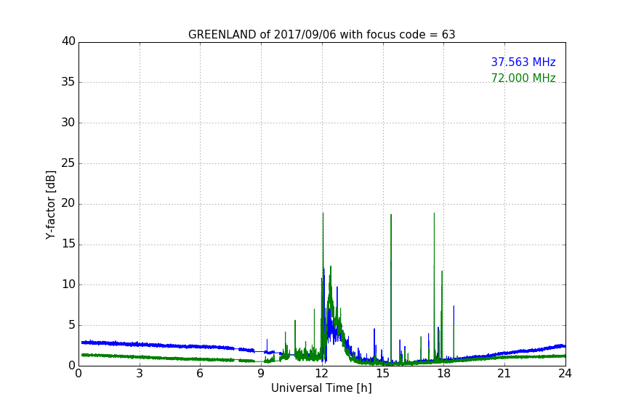Click x-axis tick label 9

tap(261, 374)
